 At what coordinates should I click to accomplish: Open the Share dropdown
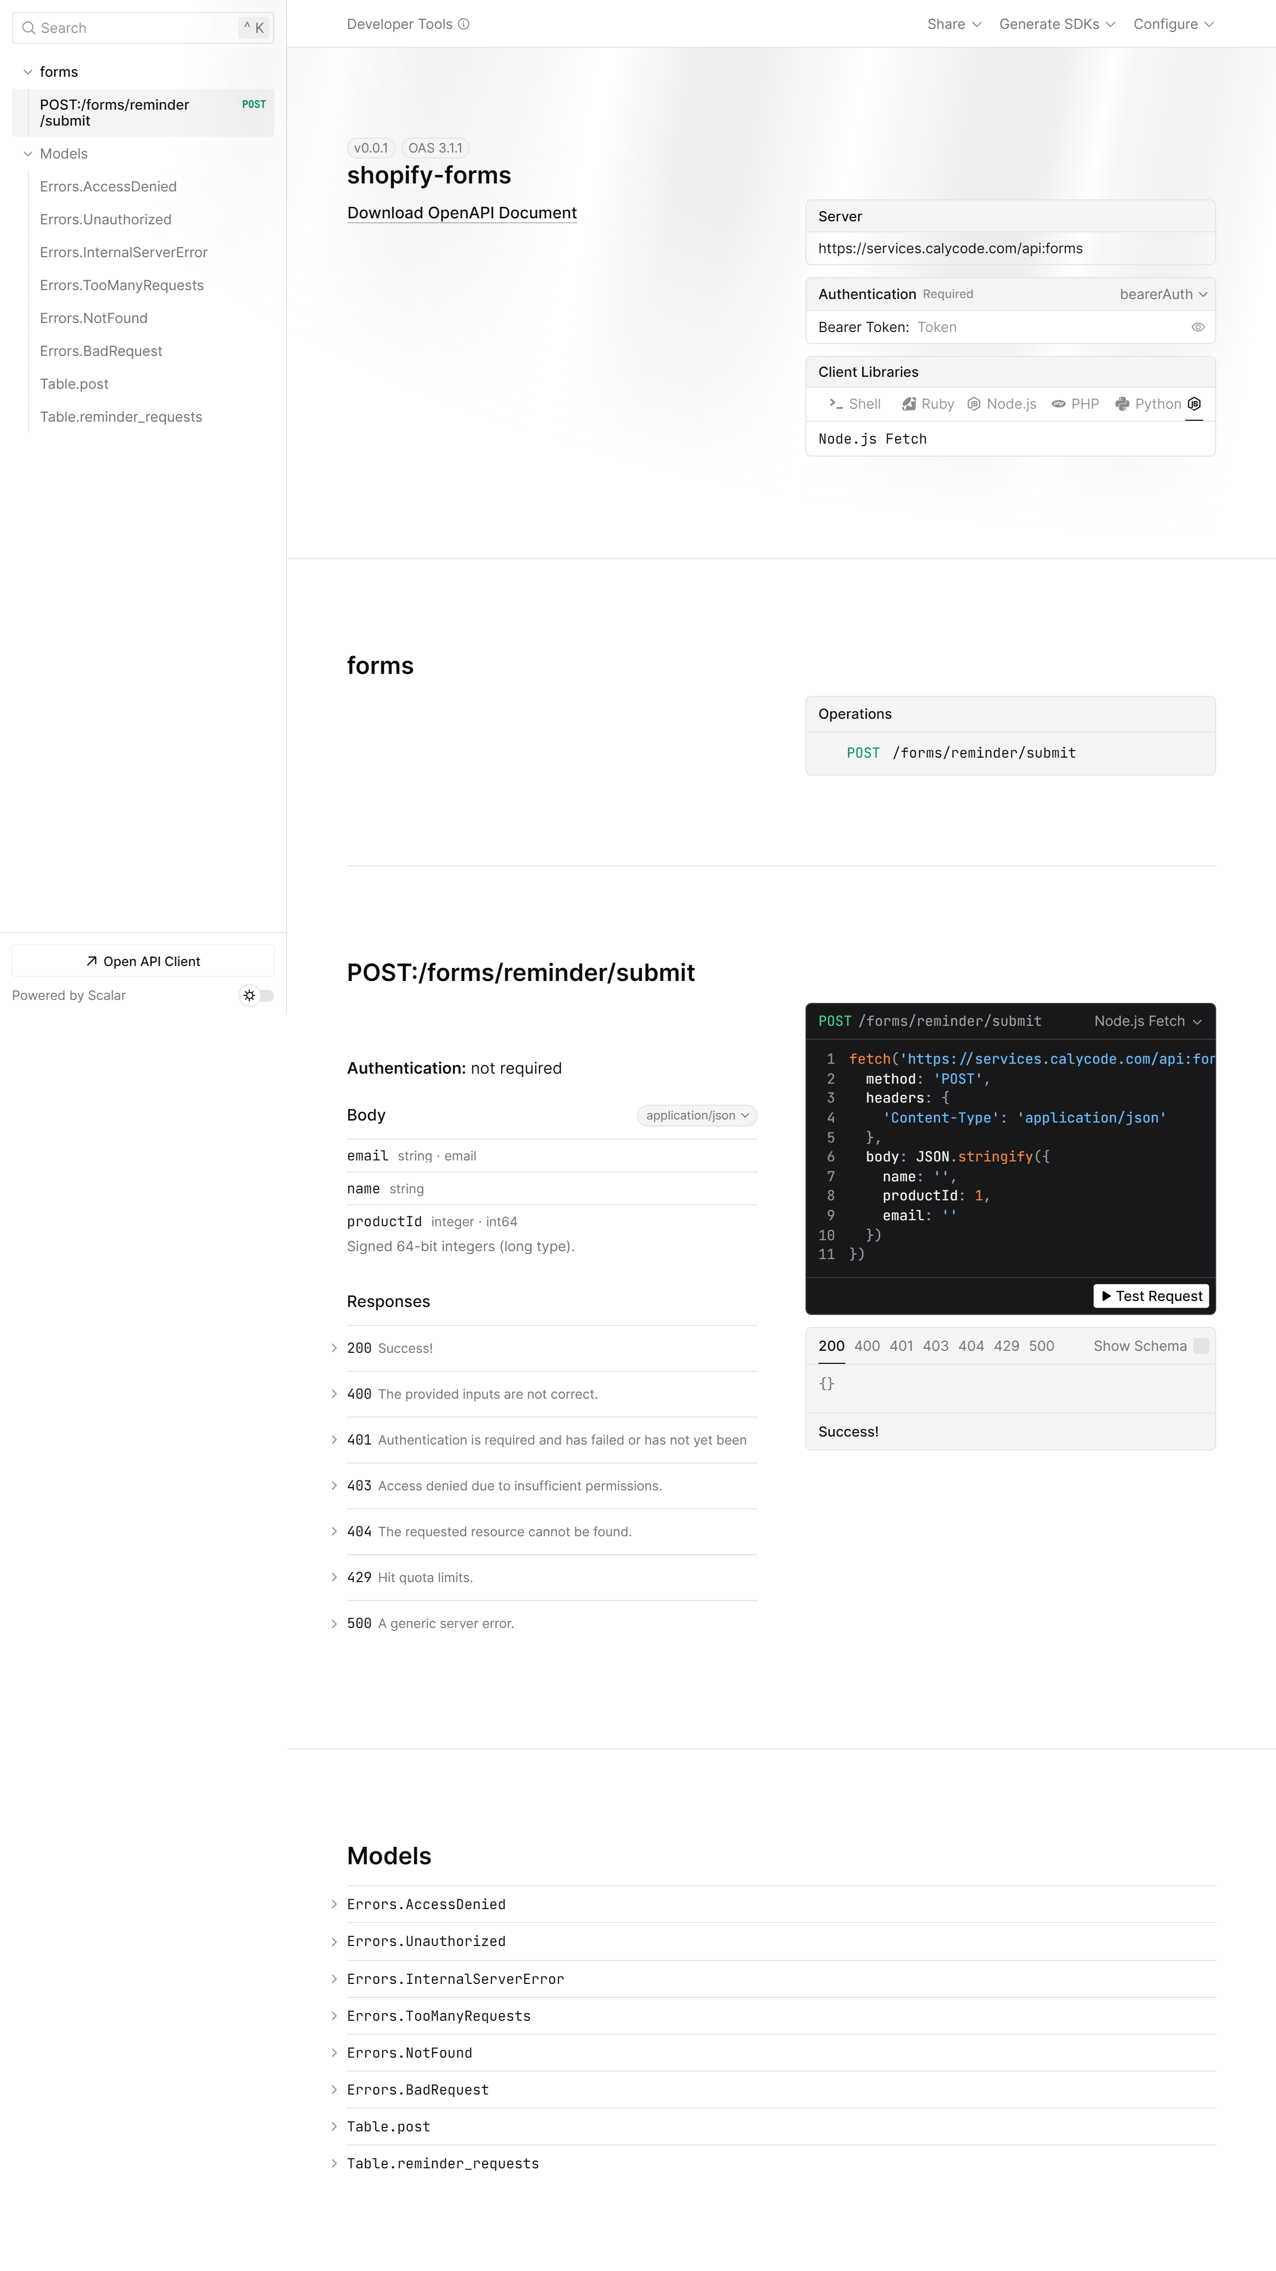point(954,25)
